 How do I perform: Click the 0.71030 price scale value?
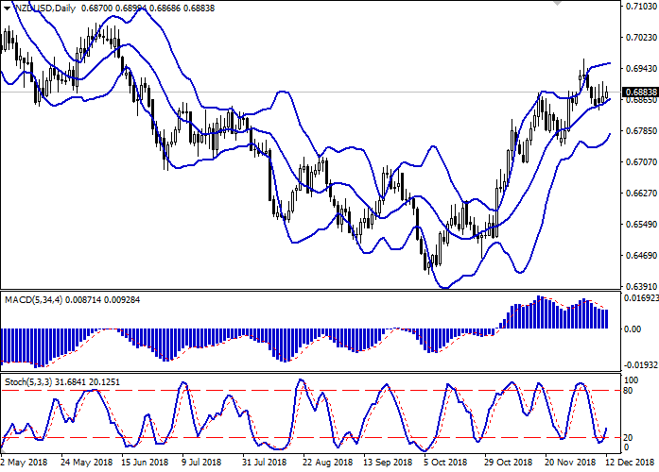pos(641,7)
